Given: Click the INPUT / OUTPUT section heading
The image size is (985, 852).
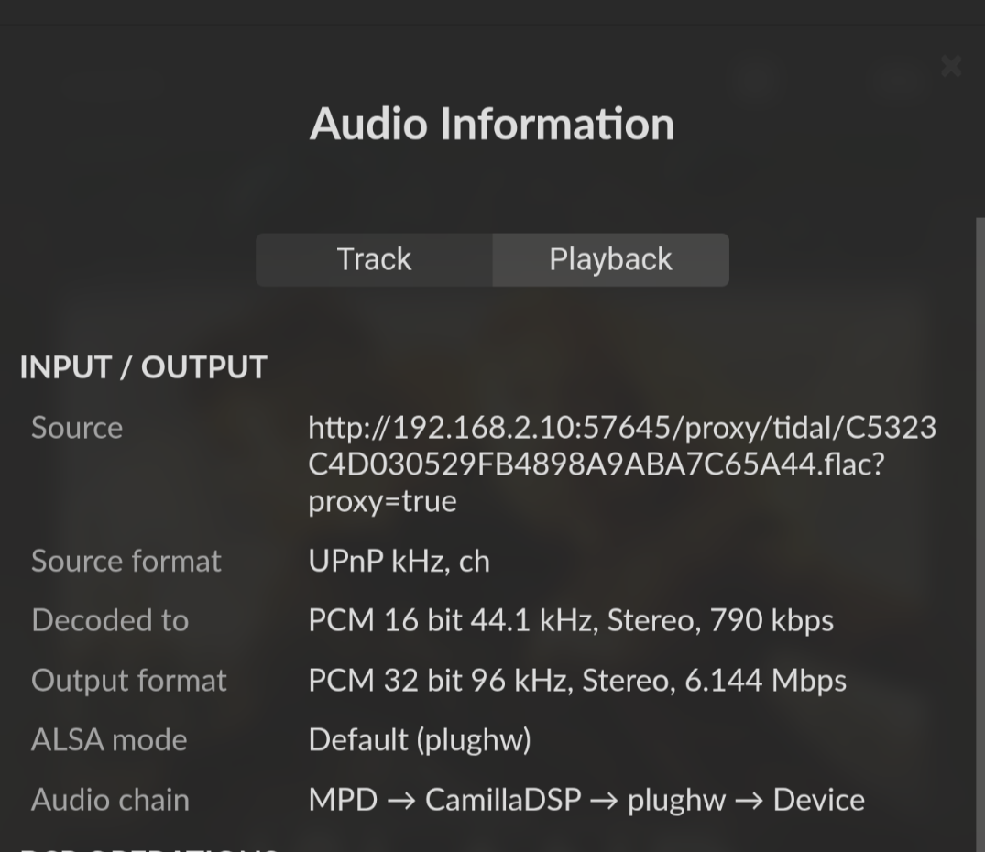Looking at the screenshot, I should pos(143,367).
